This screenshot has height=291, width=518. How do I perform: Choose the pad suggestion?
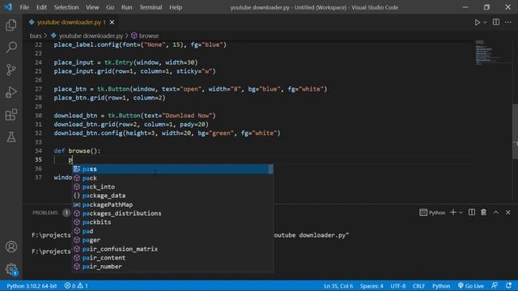pyautogui.click(x=172, y=231)
